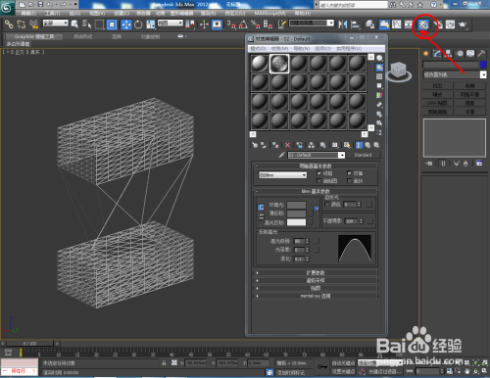490x378 pixels.
Task: Open the selection filter dropdown
Action: click(56, 24)
